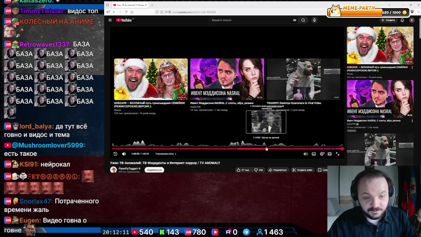This screenshot has width=421, height=237.
Task: Reload the page with the browser refresh icon
Action: point(126,12)
